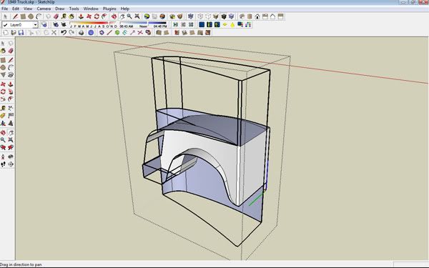Print the model with the Print icon
This screenshot has width=429, height=268.
click(81, 33)
